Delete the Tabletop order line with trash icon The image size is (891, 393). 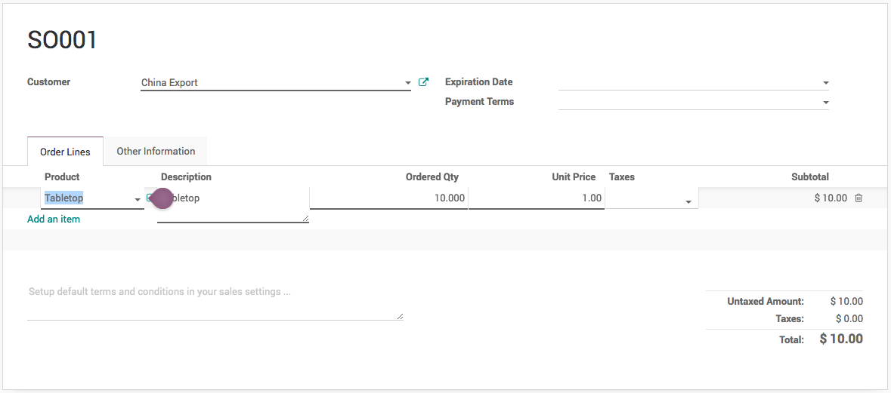[x=859, y=198]
